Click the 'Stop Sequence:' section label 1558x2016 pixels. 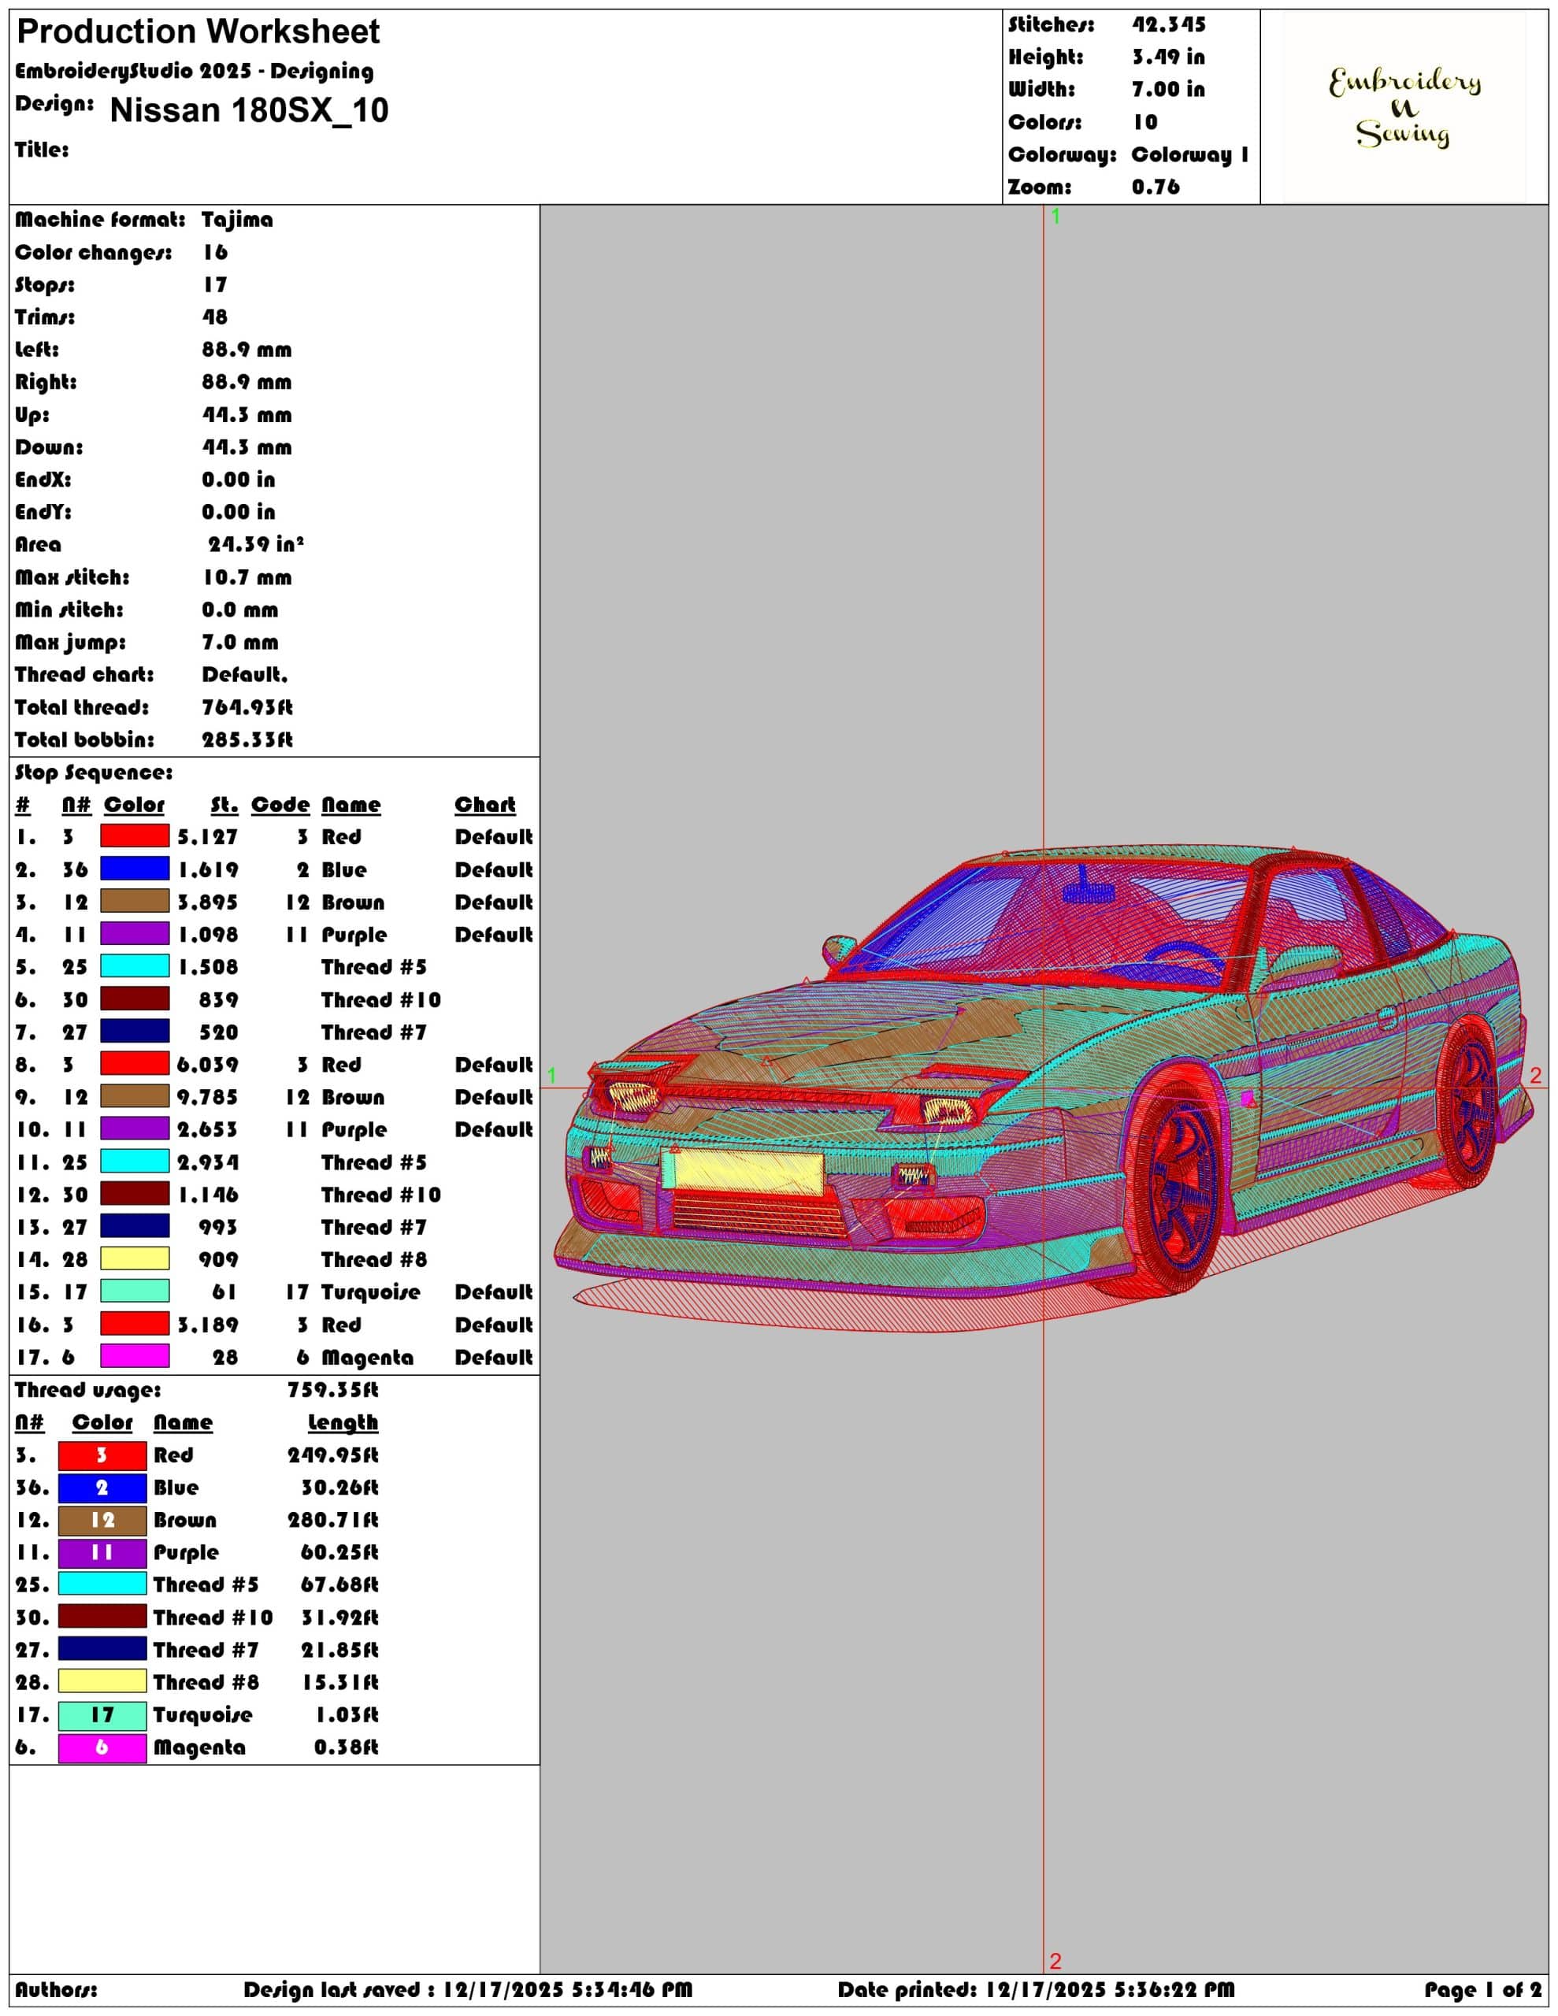tap(95, 773)
